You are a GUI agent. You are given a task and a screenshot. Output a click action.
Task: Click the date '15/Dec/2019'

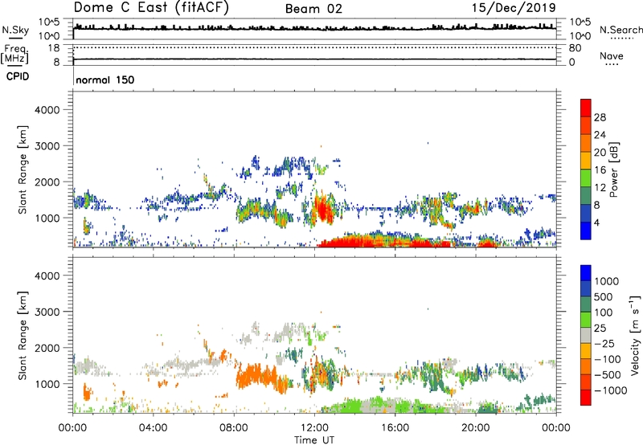click(x=514, y=7)
